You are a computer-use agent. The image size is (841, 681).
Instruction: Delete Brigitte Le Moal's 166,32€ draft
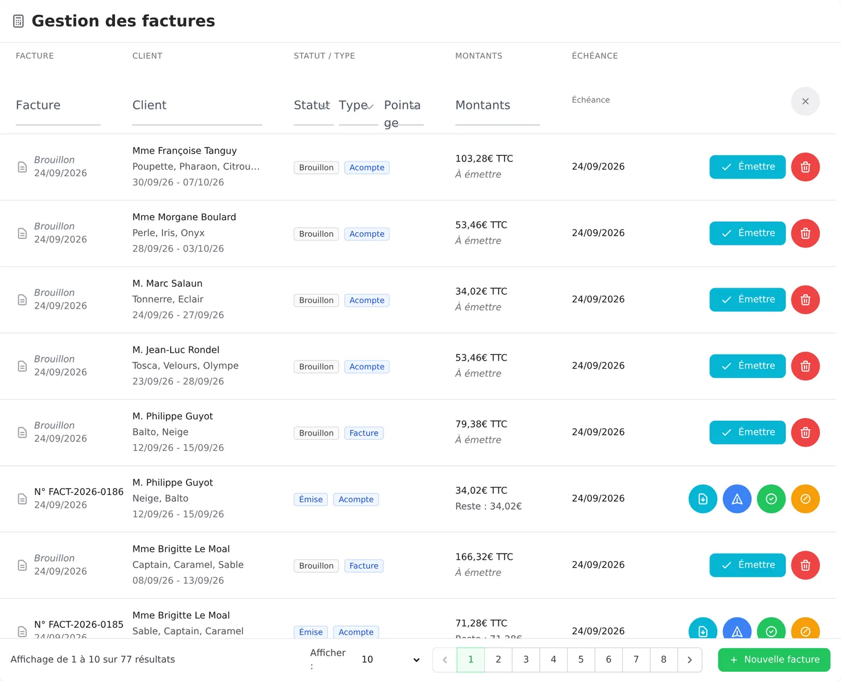tap(805, 565)
